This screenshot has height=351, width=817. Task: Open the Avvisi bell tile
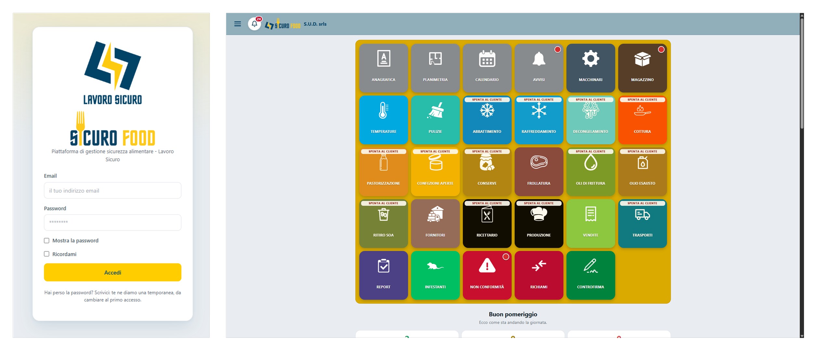coord(539,68)
